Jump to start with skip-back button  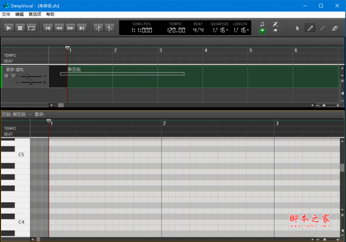coord(48,28)
